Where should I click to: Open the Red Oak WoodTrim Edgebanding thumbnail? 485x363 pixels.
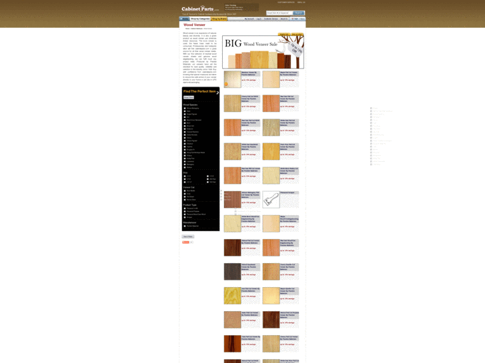(x=271, y=248)
